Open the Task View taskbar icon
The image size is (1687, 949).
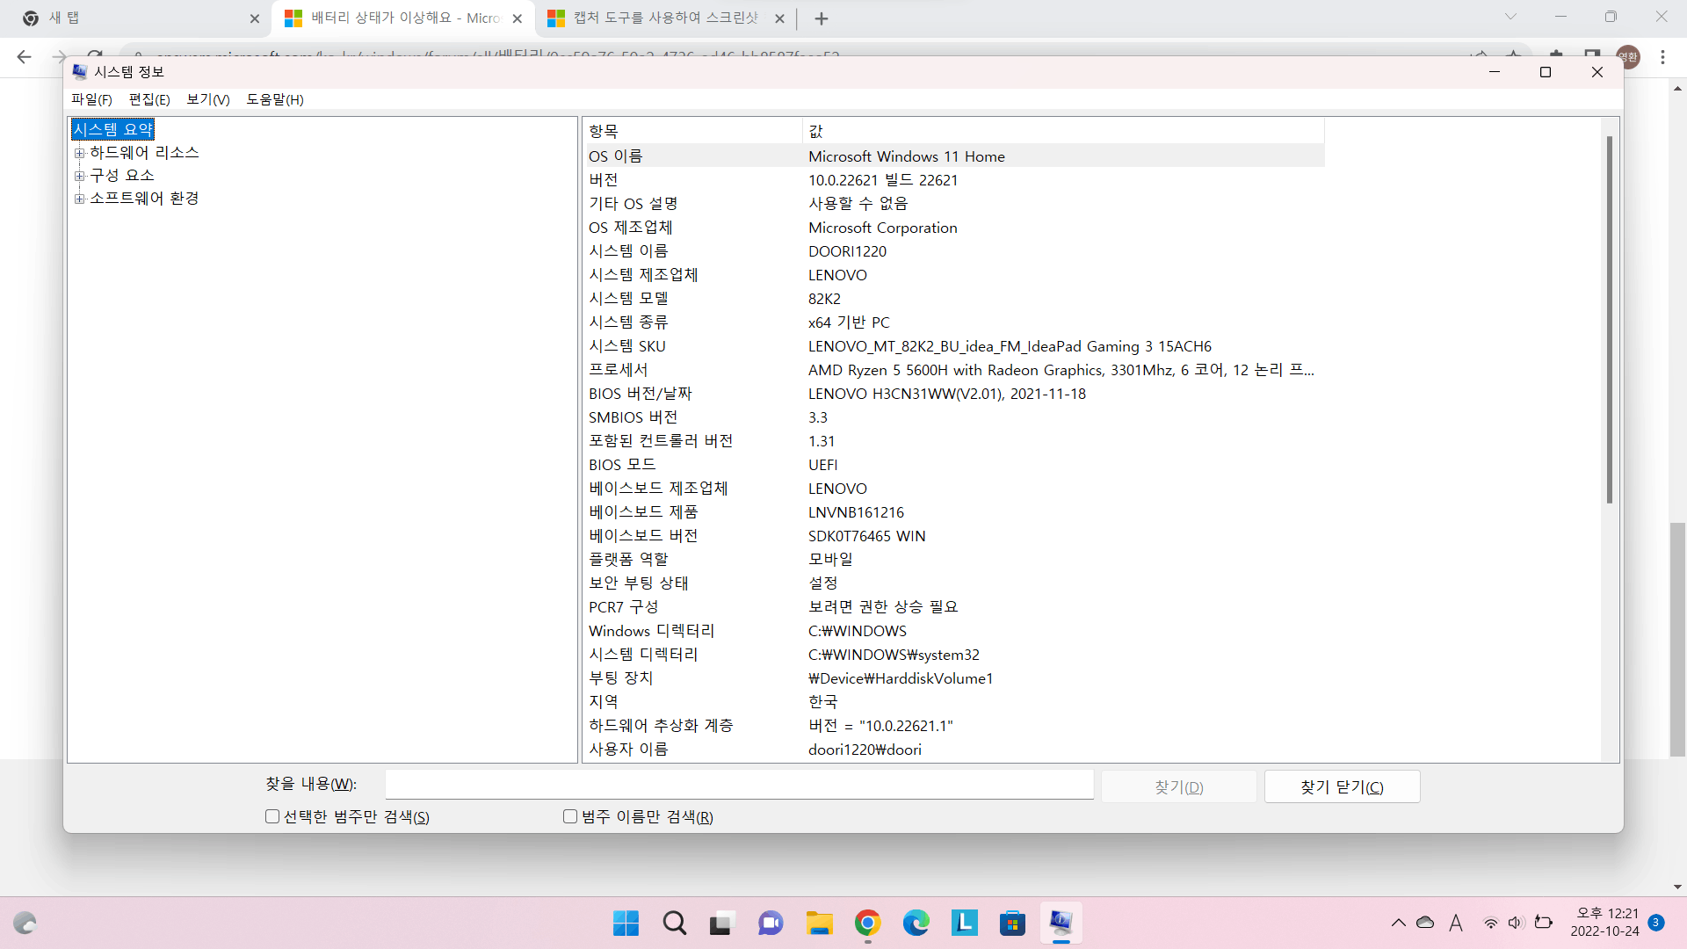coord(721,924)
